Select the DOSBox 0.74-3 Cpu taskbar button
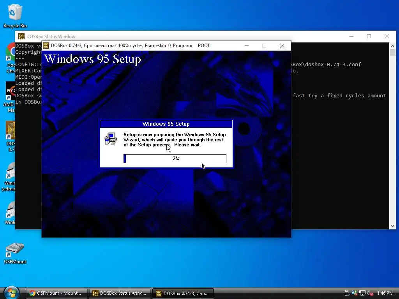This screenshot has width=399, height=299. (x=183, y=293)
